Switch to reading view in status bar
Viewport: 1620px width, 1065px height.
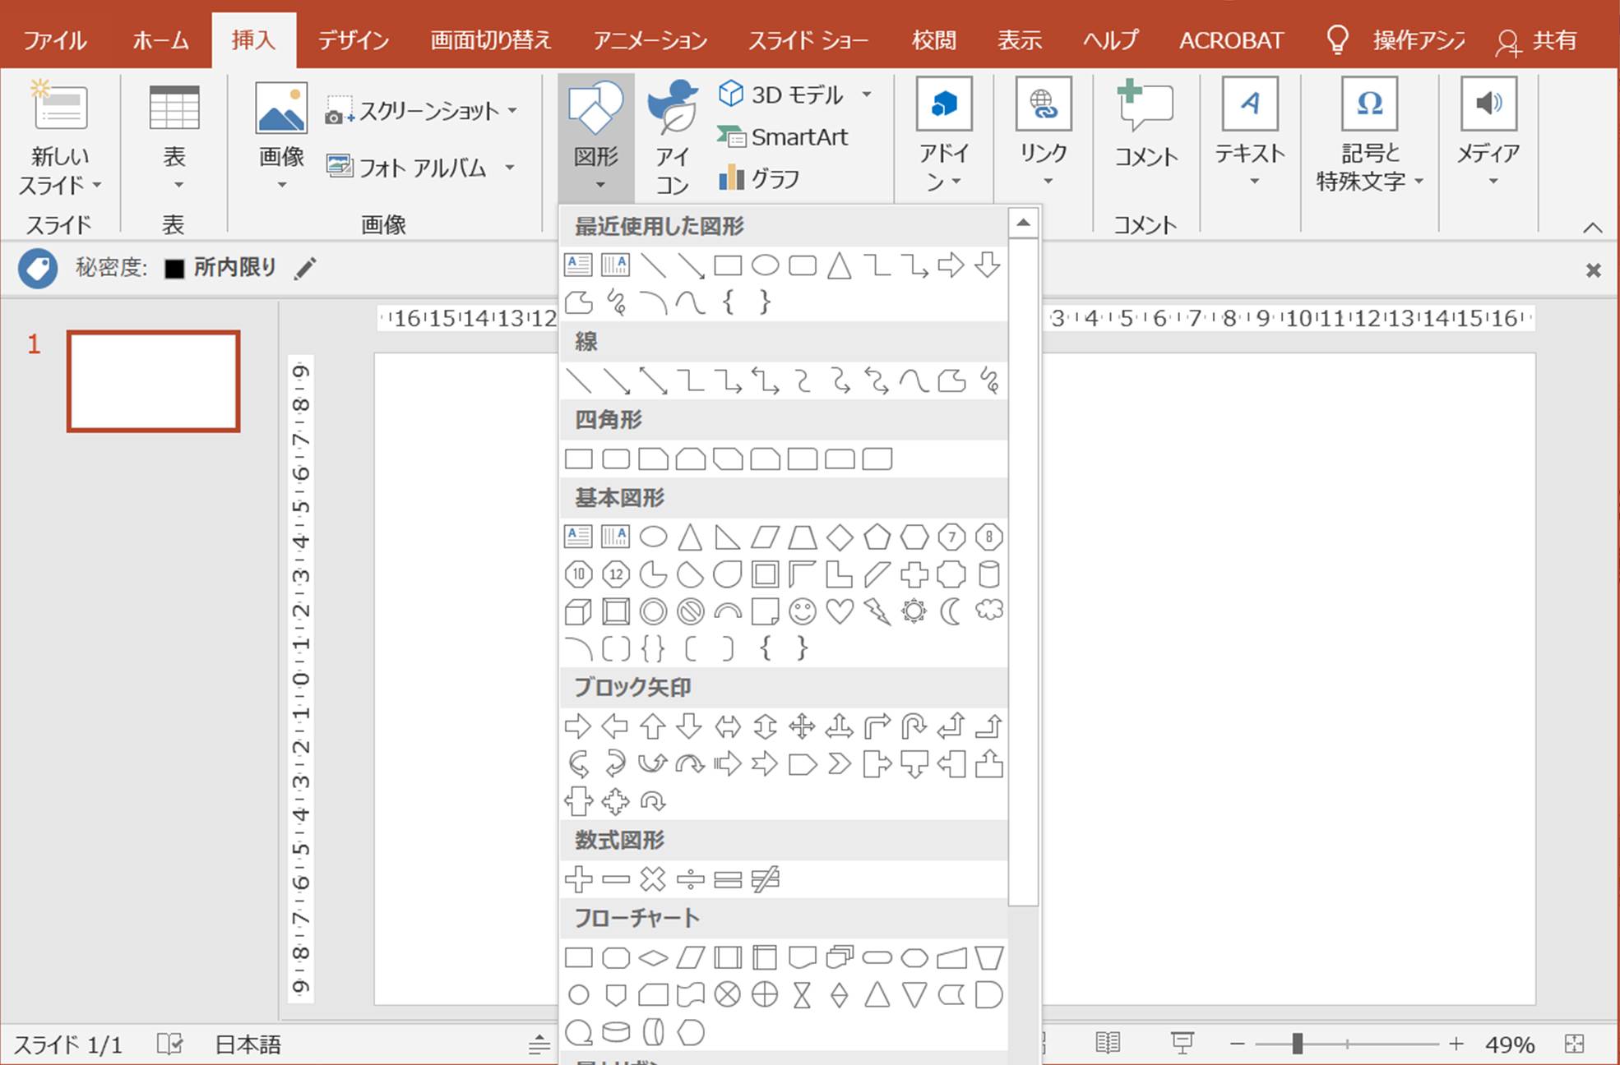[x=1108, y=1044]
